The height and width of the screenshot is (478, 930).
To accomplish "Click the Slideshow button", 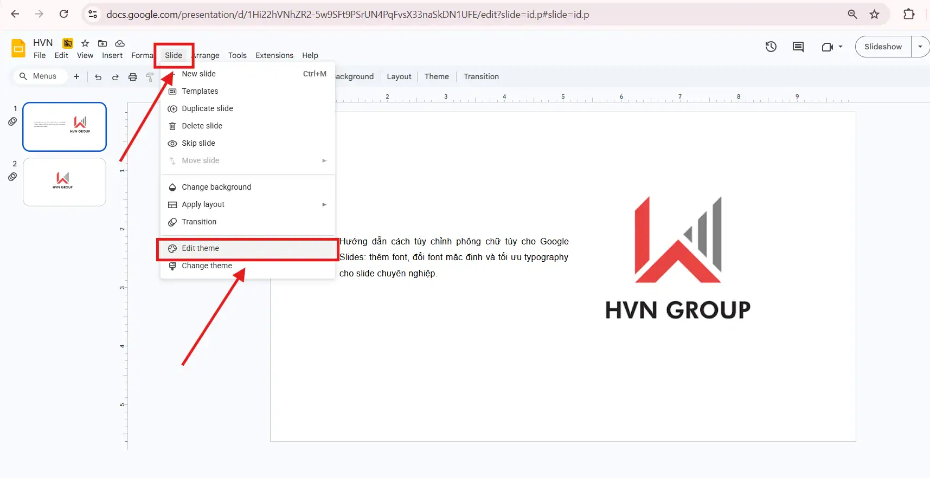I will 883,47.
